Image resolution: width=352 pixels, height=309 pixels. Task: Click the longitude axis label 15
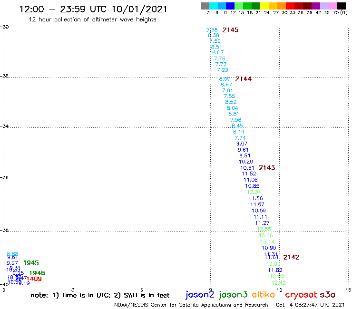pos(348,290)
